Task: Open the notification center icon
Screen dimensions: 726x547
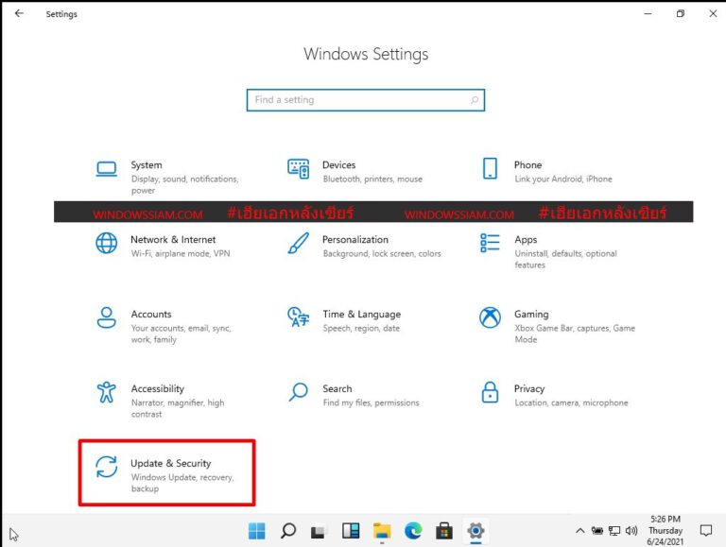Action: pyautogui.click(x=706, y=530)
